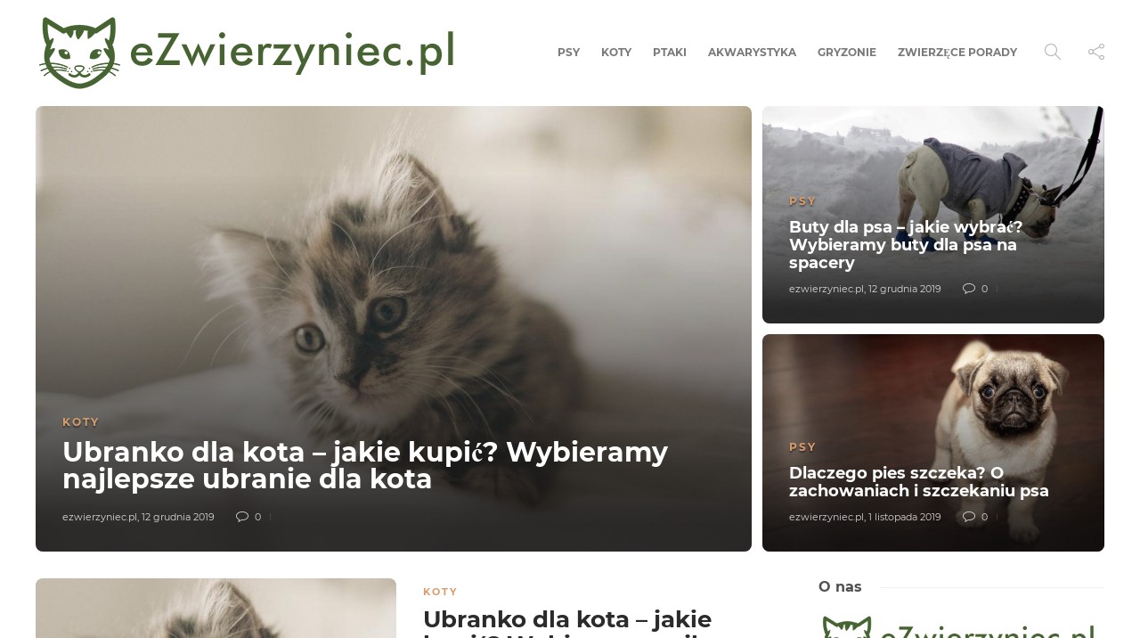Click comment icon on barking dog article
The width and height of the screenshot is (1140, 638).
(x=969, y=517)
